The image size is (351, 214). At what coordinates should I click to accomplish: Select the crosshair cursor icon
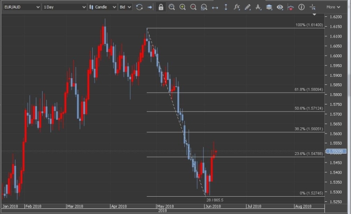[312, 7]
